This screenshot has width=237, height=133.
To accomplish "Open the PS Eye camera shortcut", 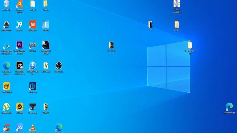I will 33,107.
